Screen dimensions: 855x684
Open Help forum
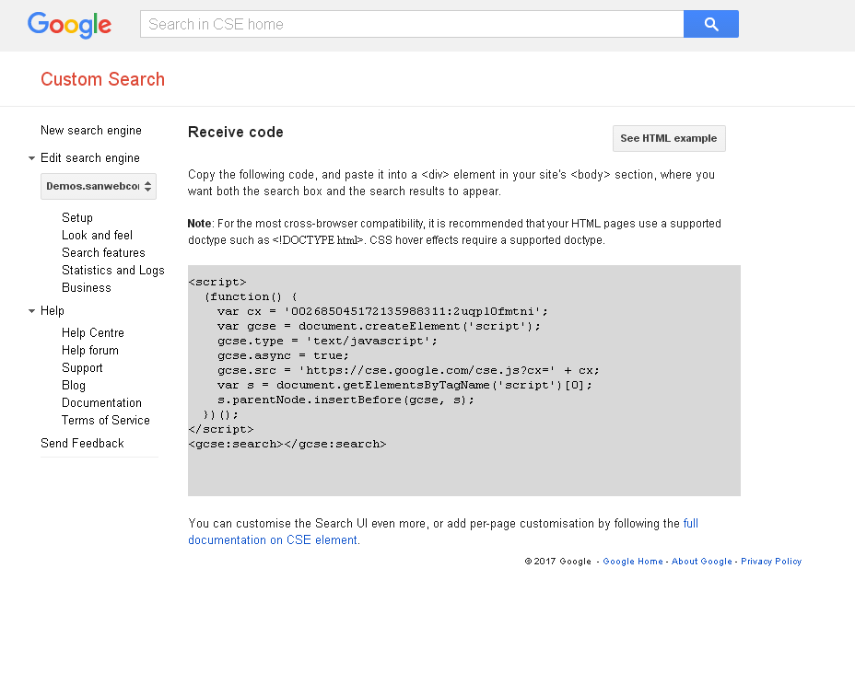pos(90,350)
